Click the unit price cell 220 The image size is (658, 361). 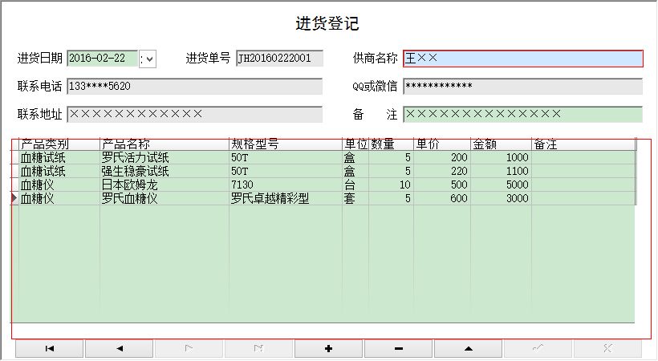[x=442, y=171]
